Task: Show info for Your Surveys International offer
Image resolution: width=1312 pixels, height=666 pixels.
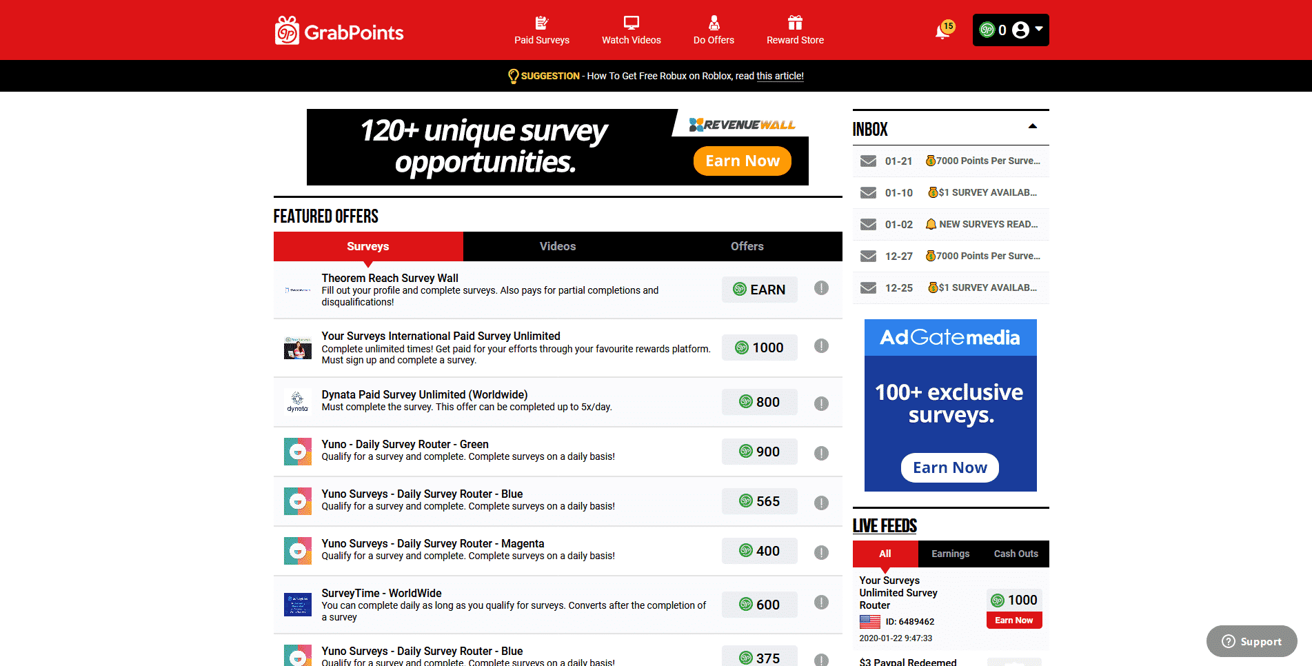Action: (x=821, y=346)
